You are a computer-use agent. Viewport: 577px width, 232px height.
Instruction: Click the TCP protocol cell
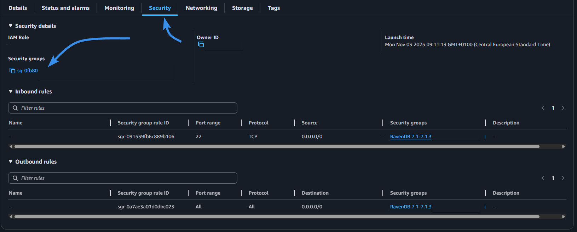253,136
